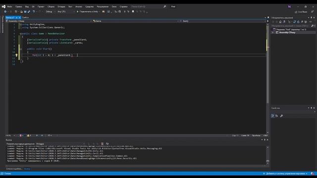Screen dimensions: 317x178
Task: Click the Live Share button
Action: click(301, 12)
